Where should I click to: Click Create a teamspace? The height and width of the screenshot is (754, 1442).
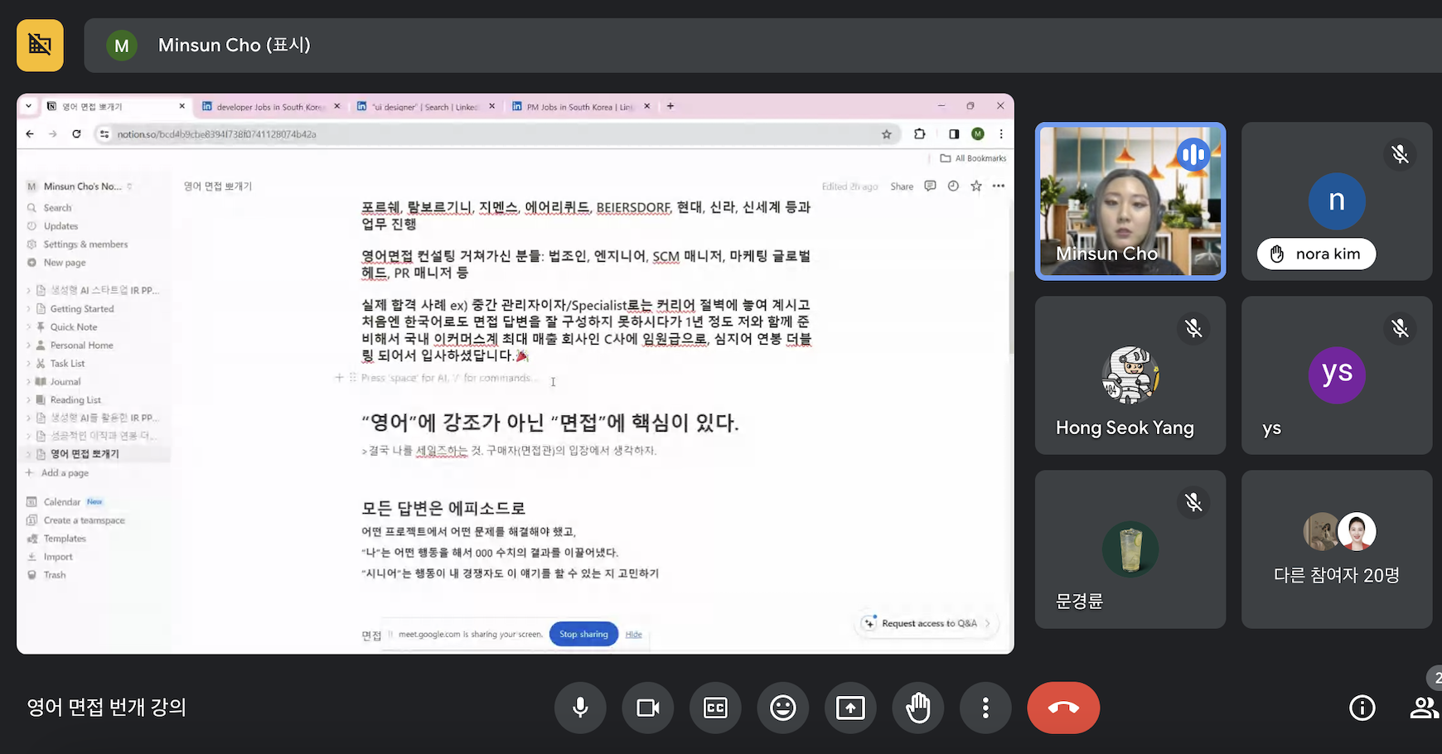click(x=84, y=520)
